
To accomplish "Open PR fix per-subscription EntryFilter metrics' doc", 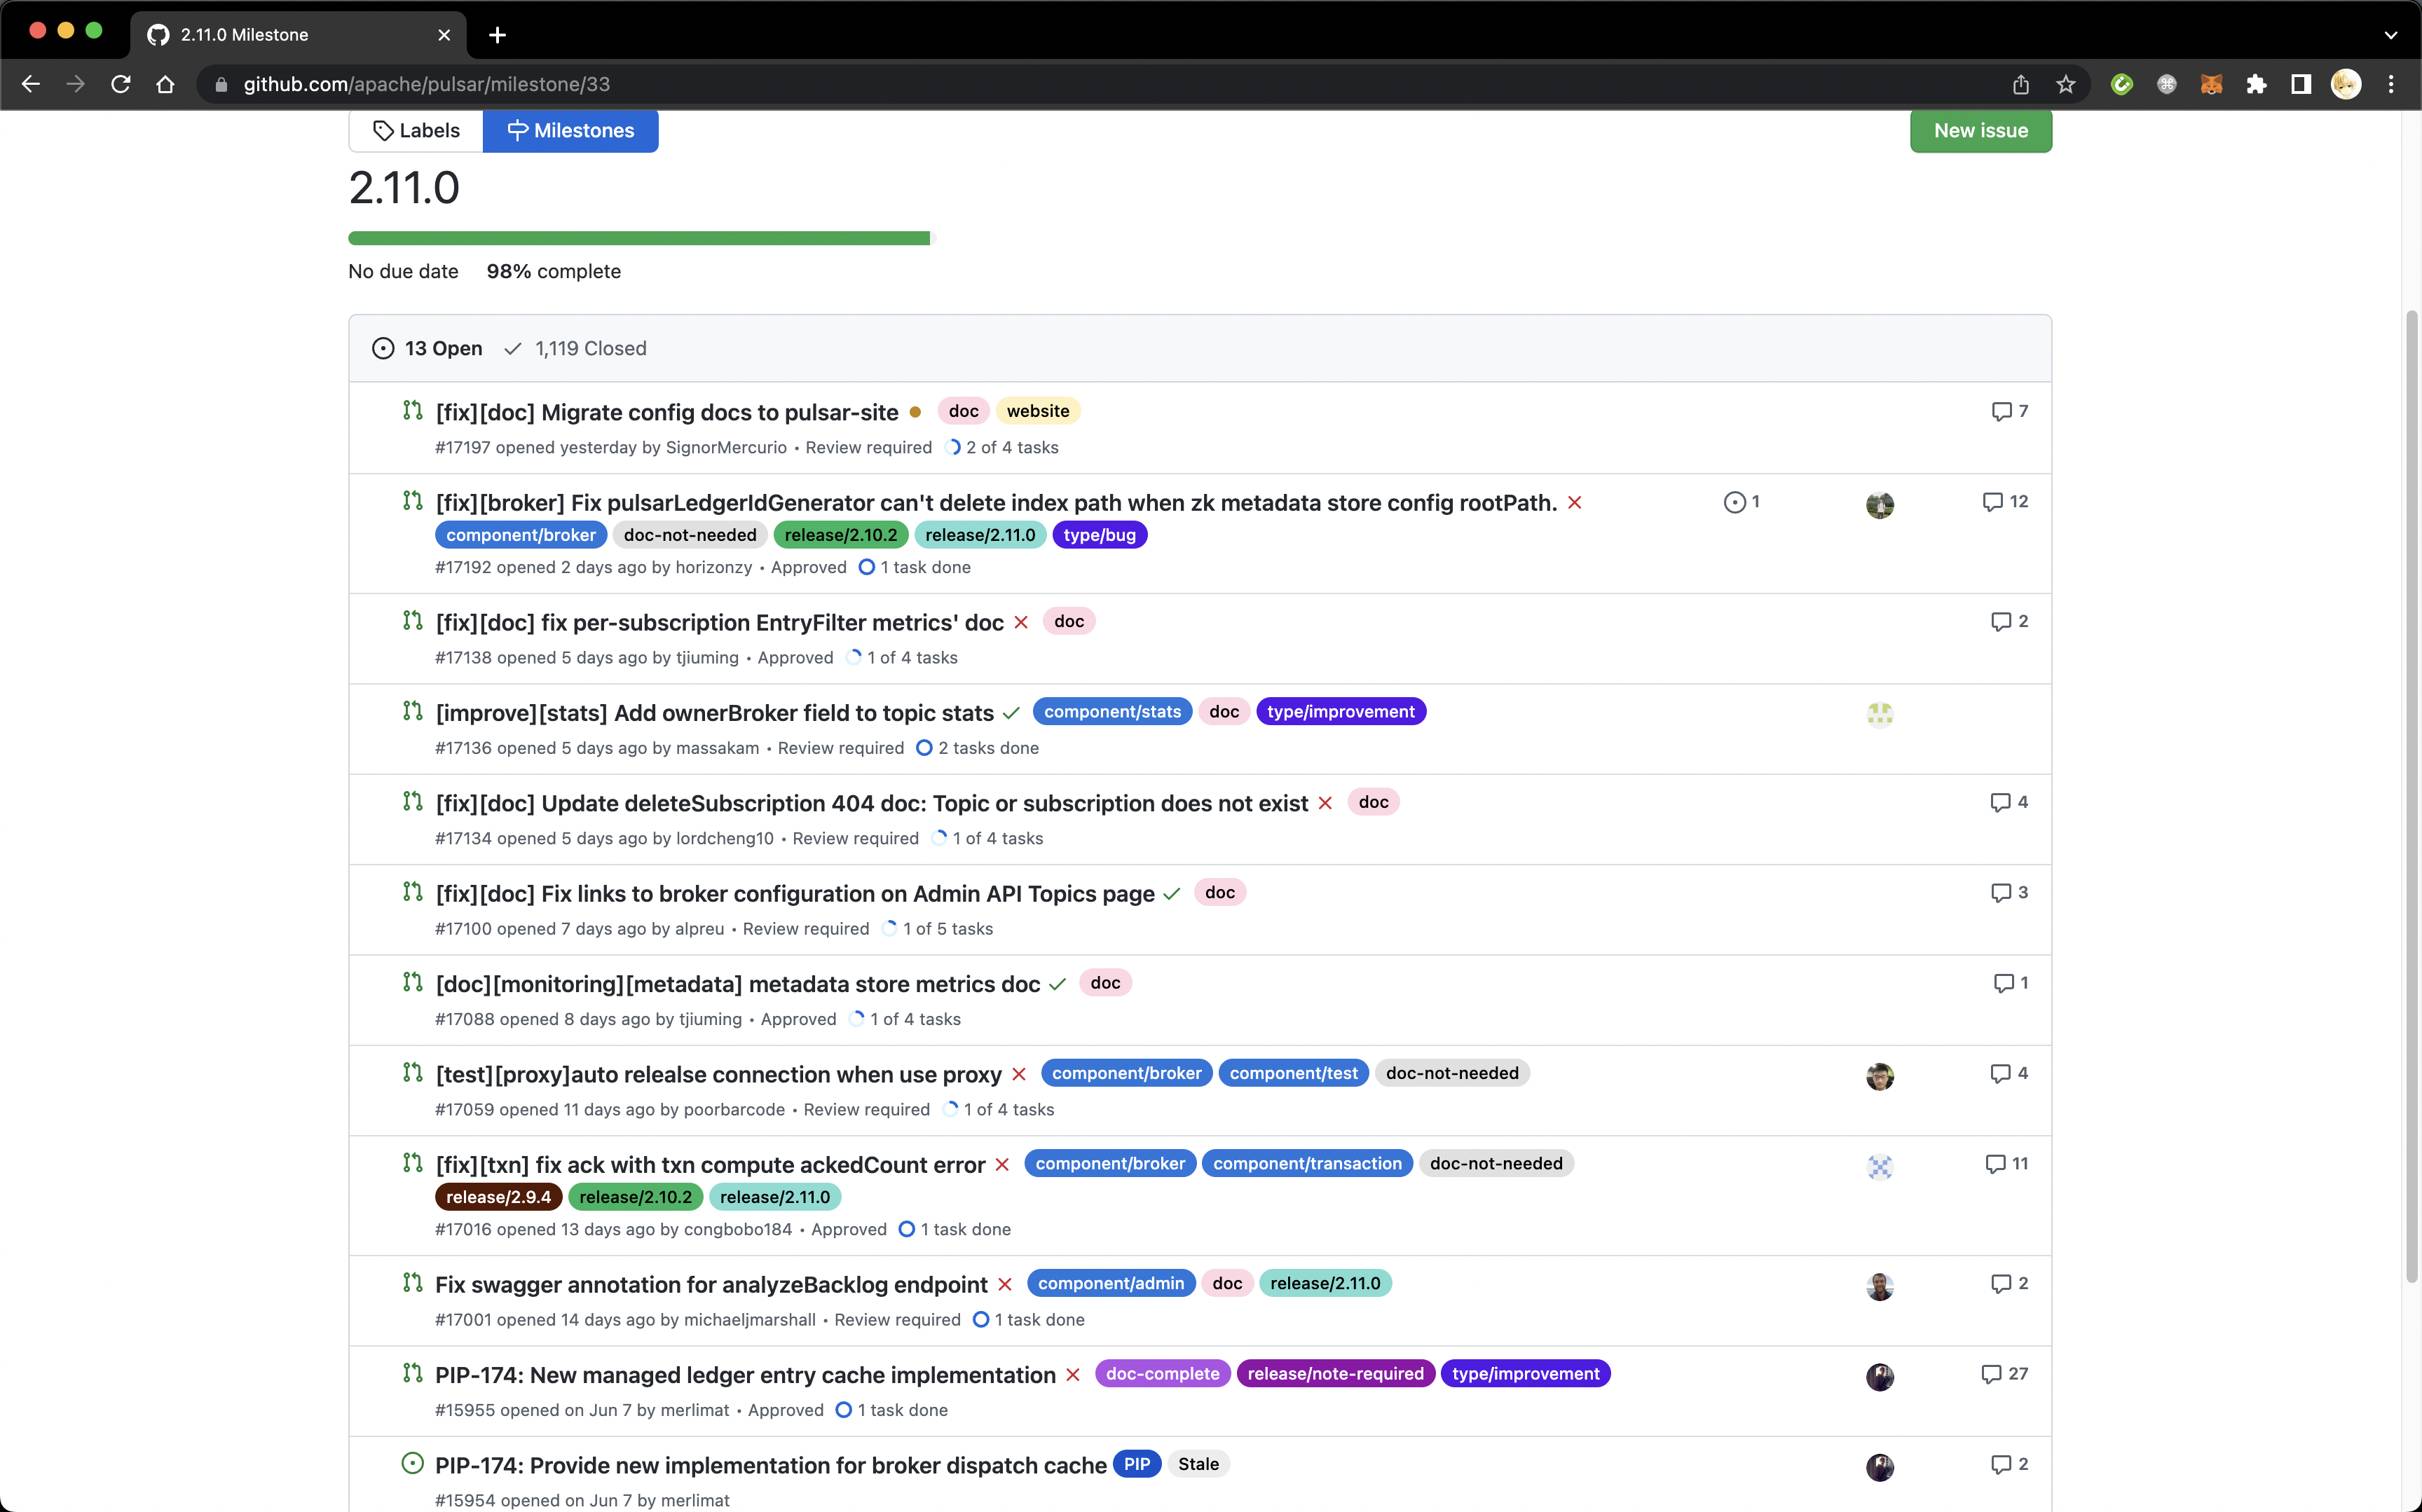I will (719, 622).
